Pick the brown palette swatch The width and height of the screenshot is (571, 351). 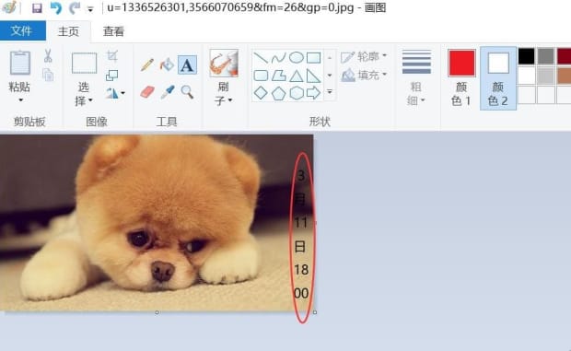(564, 76)
